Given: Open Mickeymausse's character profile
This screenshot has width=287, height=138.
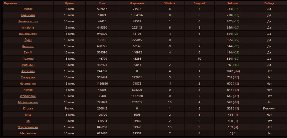Looking at the screenshot, I should pyautogui.click(x=28, y=102).
